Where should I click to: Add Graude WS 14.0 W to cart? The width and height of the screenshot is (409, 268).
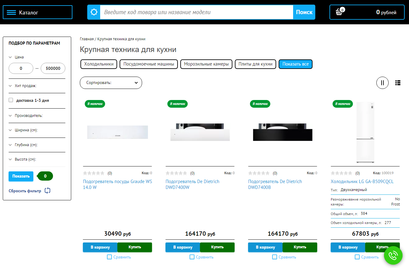[x=100, y=247]
